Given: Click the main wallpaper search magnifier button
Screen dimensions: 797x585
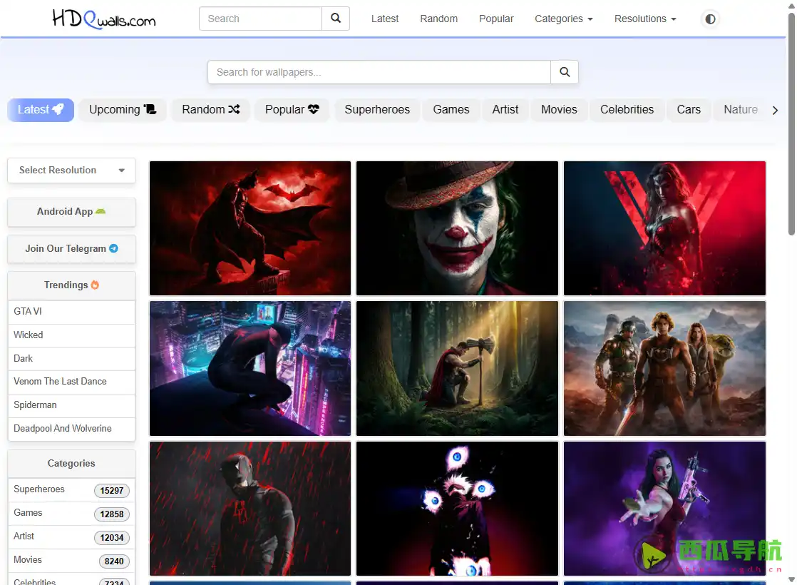Looking at the screenshot, I should (x=565, y=72).
